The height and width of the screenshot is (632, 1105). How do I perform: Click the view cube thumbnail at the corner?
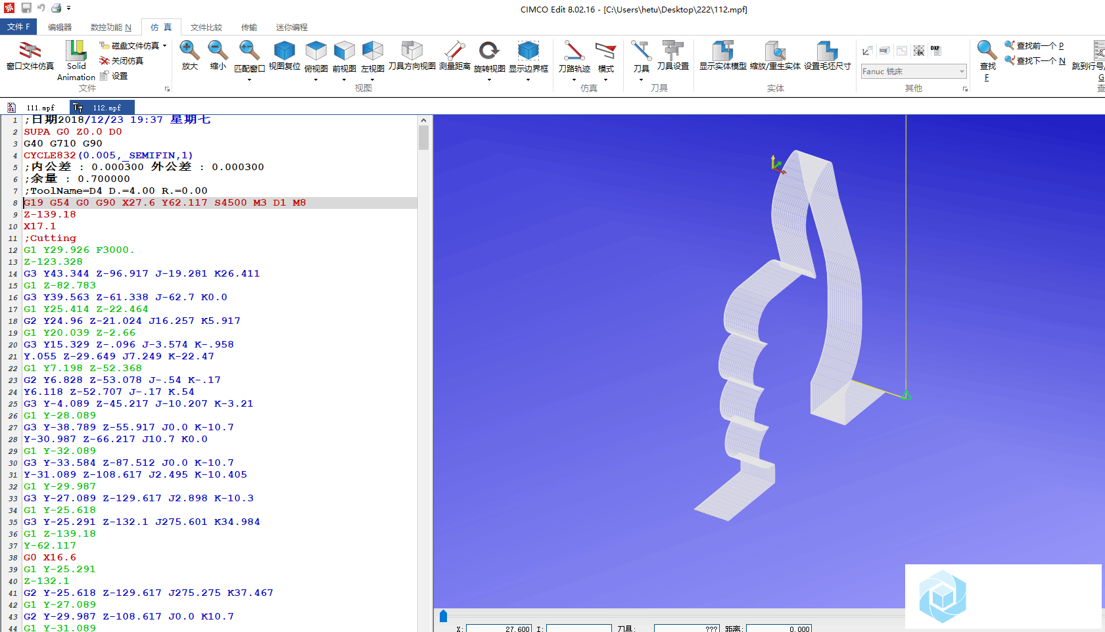[x=943, y=597]
